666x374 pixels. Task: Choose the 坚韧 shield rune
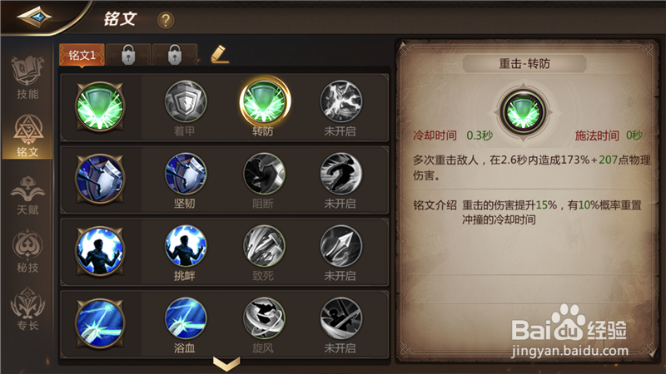[186, 174]
